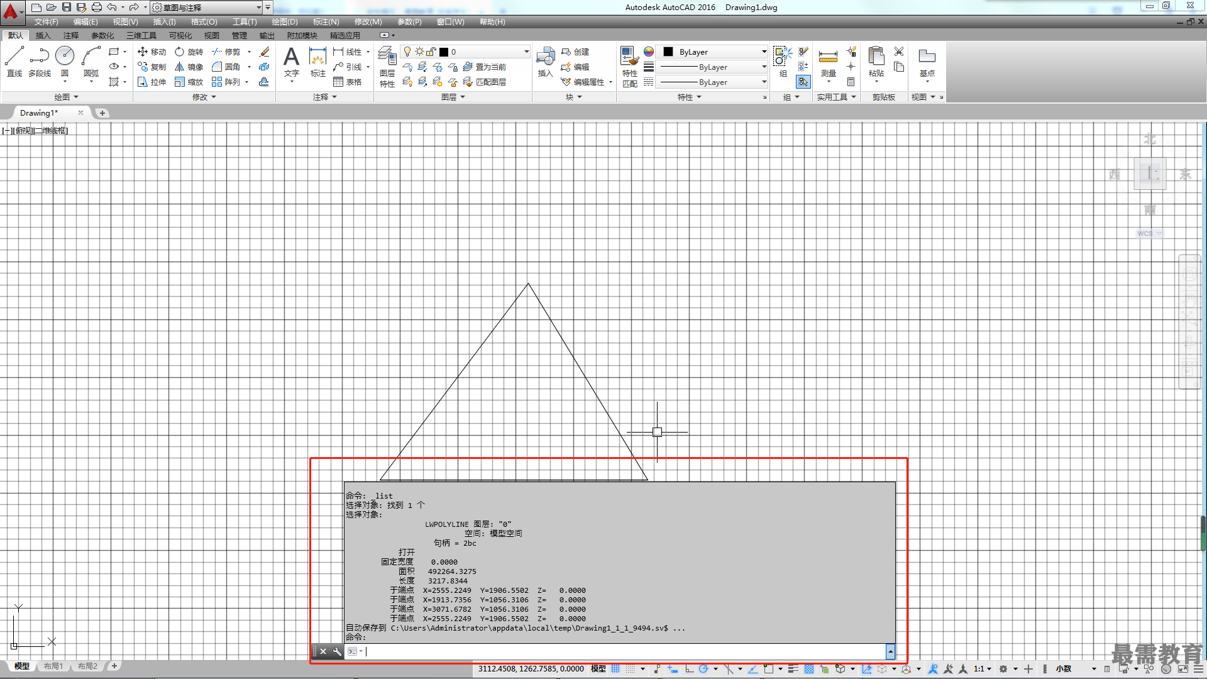The width and height of the screenshot is (1207, 679).
Task: Toggle group selection on/off button
Action: [x=803, y=82]
